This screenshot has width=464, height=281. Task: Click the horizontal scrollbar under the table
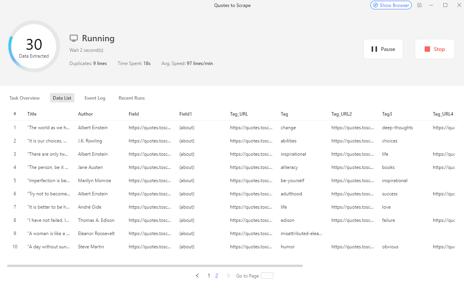[155, 266]
